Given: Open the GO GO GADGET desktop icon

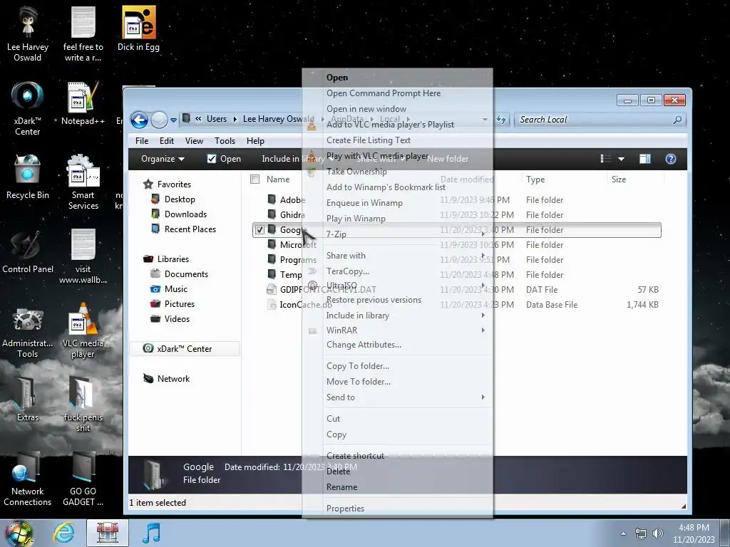Looking at the screenshot, I should pos(83,478).
